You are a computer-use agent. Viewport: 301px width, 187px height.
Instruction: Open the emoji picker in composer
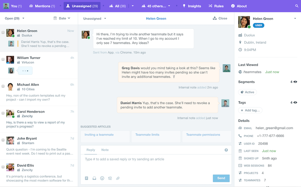(102, 178)
